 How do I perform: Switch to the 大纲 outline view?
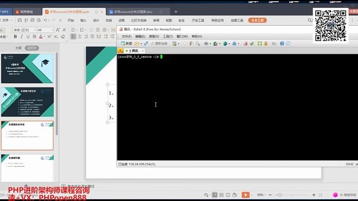[x=18, y=48]
